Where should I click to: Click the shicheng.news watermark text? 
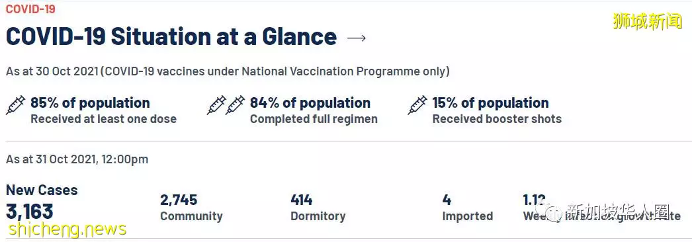pos(67,229)
